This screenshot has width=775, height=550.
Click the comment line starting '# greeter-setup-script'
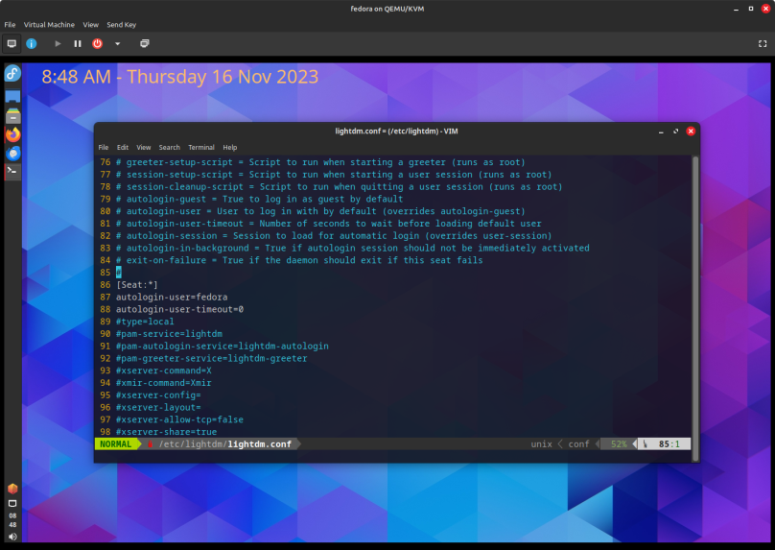click(x=320, y=162)
